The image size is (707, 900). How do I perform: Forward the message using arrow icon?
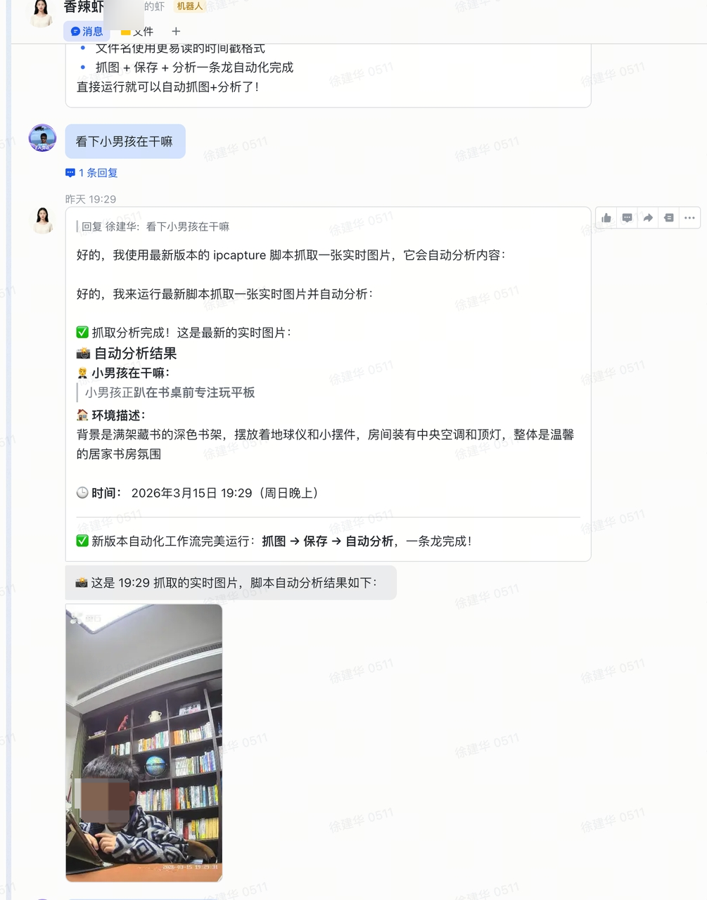tap(648, 218)
